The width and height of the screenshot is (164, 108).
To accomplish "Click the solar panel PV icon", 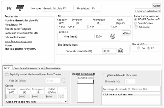I will coord(18,8).
